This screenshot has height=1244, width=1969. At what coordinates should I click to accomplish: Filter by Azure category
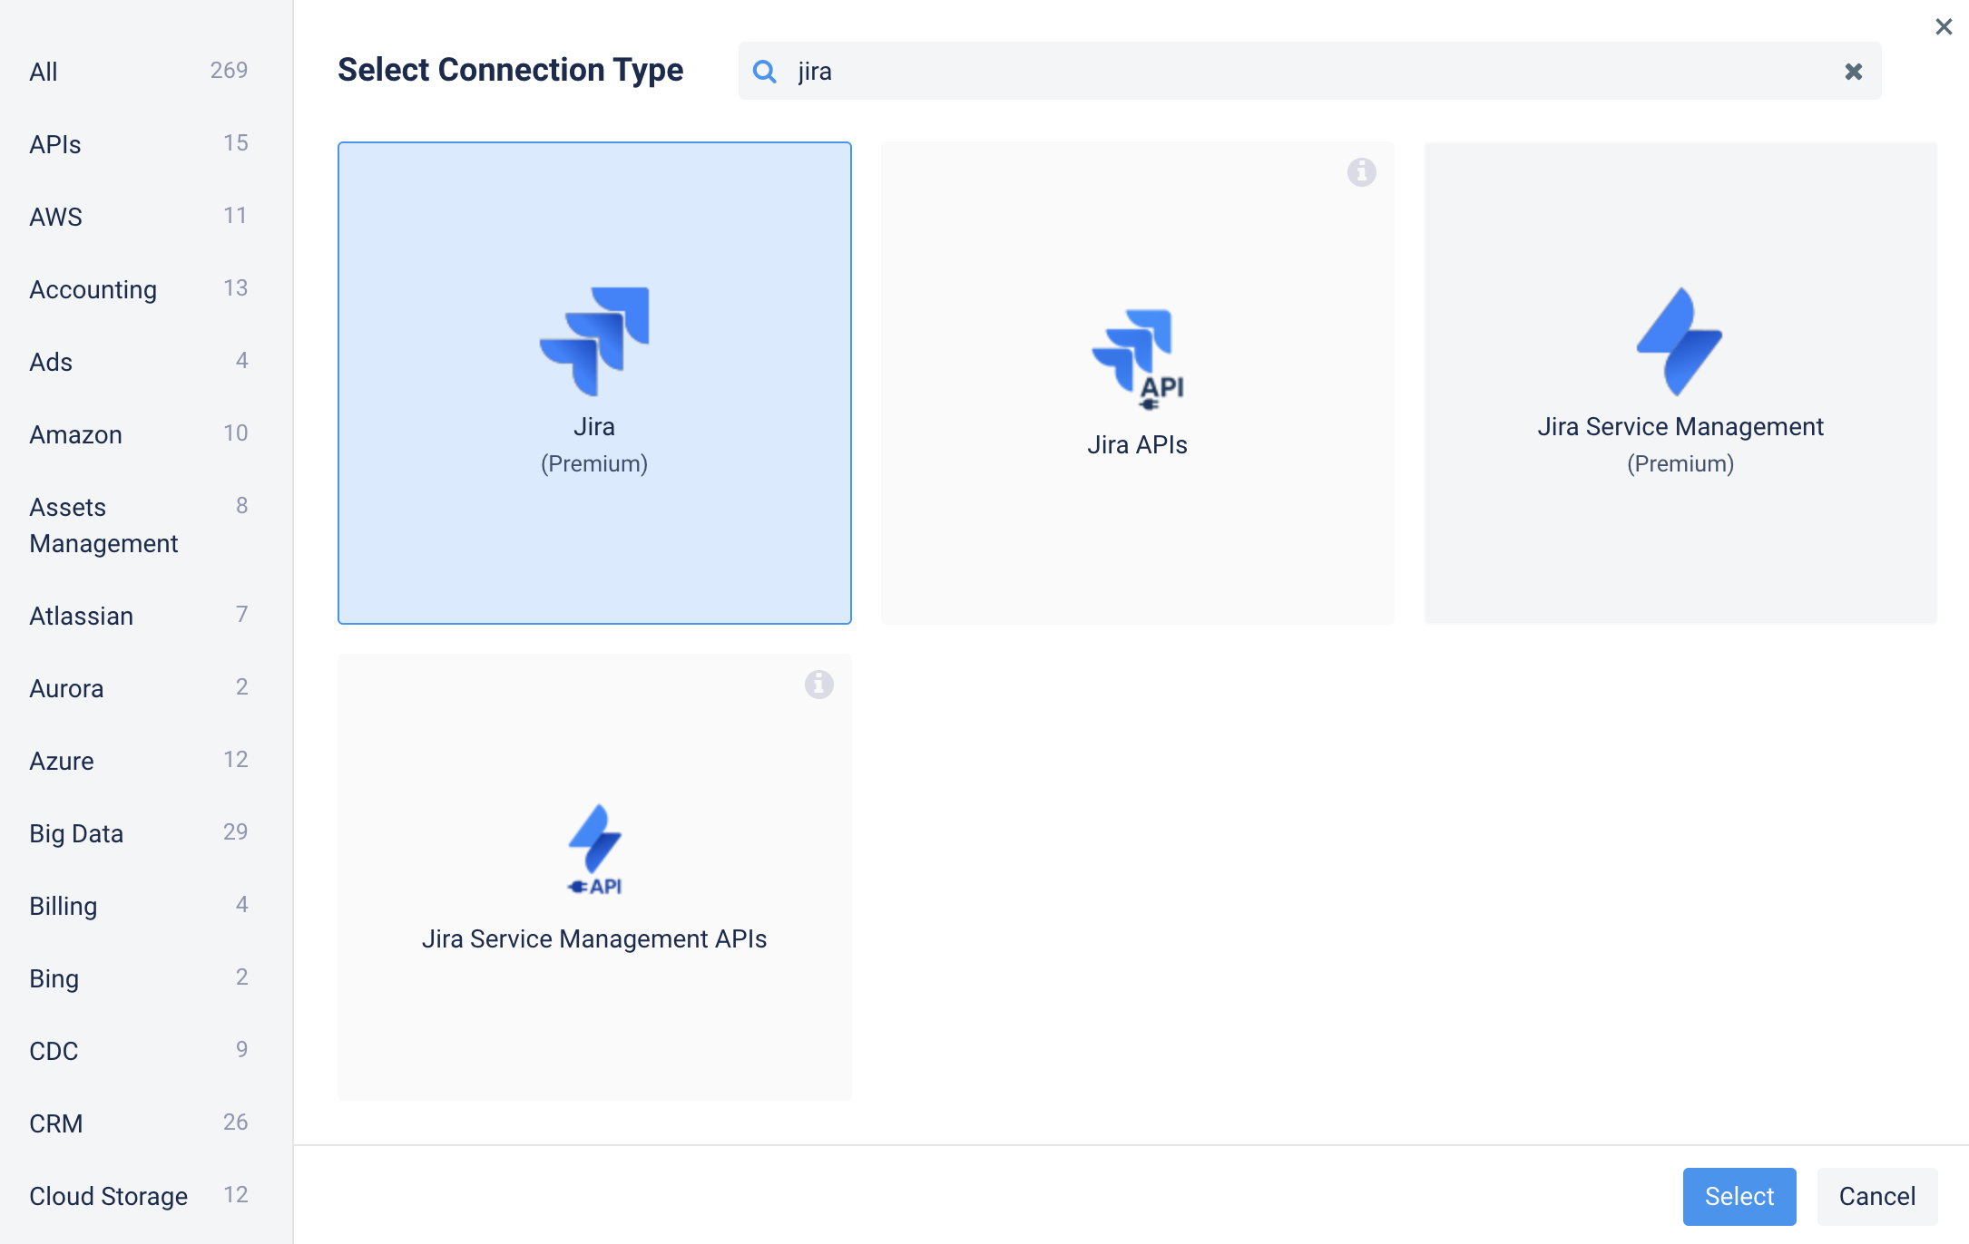(x=138, y=761)
